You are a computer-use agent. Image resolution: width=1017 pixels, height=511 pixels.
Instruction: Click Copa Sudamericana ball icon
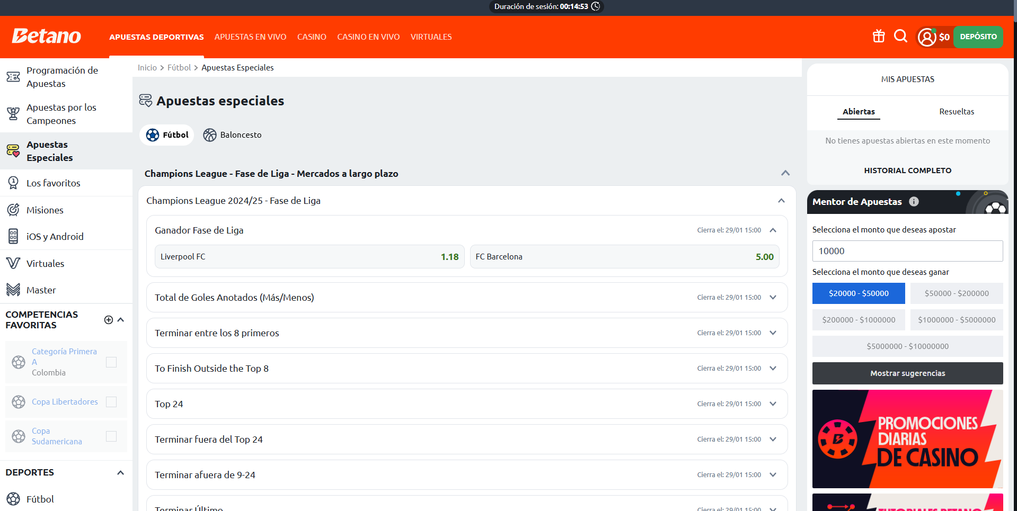tap(19, 436)
